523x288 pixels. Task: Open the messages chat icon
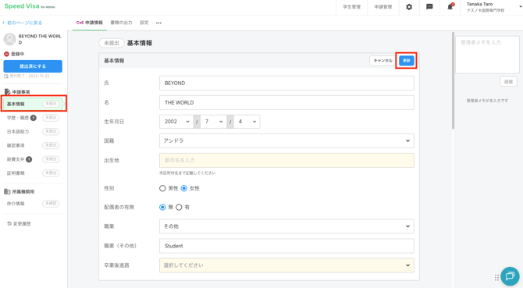coord(429,7)
